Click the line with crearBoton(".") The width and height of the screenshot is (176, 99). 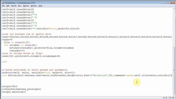tap(19, 18)
